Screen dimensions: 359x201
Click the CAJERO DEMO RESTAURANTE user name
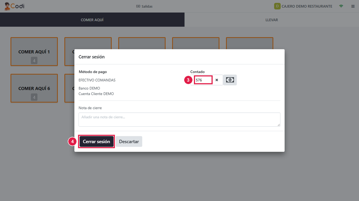click(x=307, y=6)
